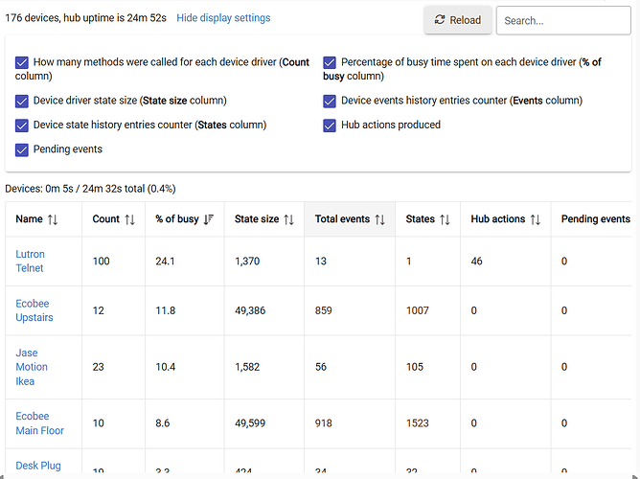Open Ecobee Main Floor device link
The image size is (640, 479).
click(39, 423)
